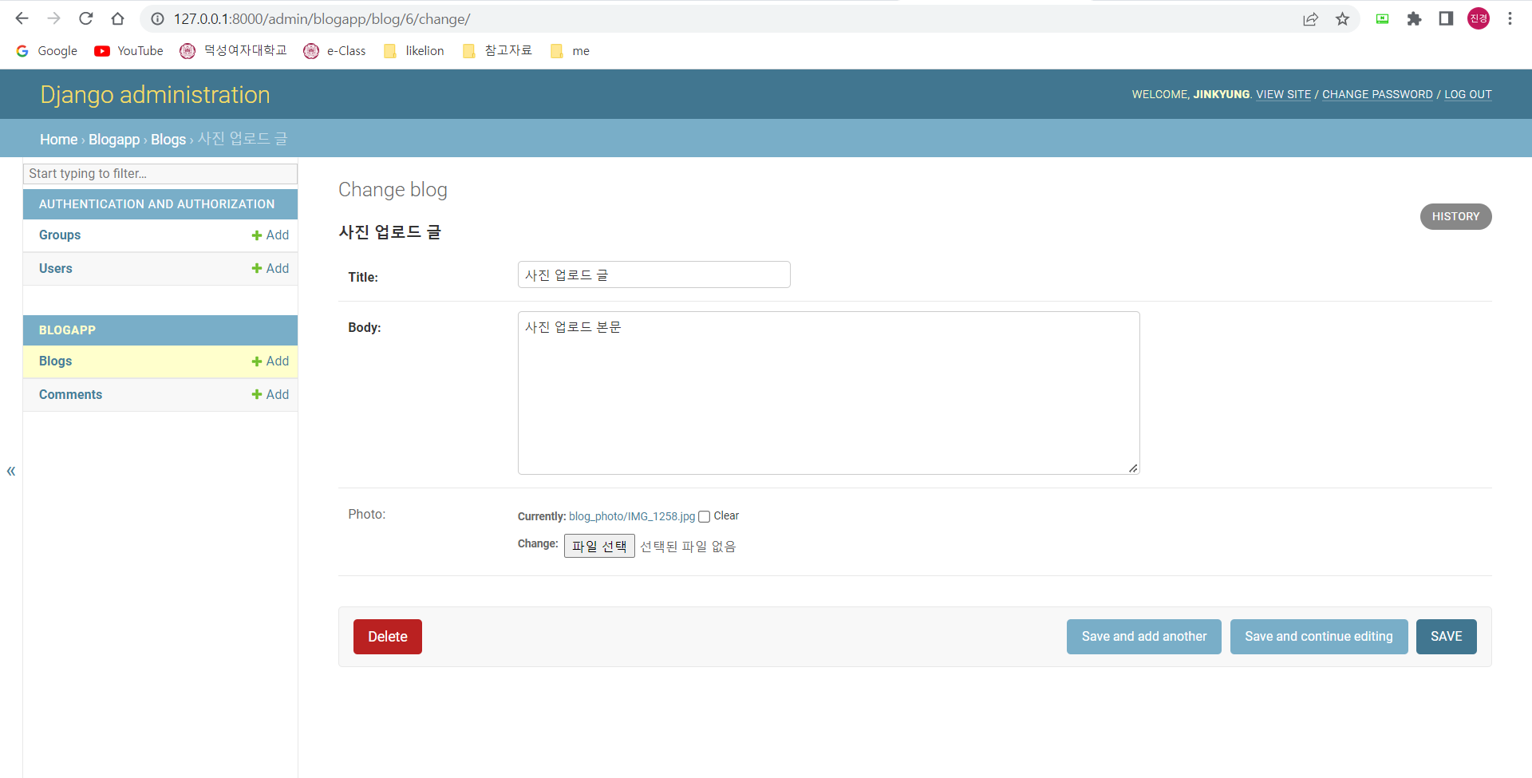
Task: Open the browser home page icon
Action: pyautogui.click(x=118, y=18)
